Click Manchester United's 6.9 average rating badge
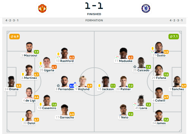This screenshot has width=188, height=134. point(14,37)
